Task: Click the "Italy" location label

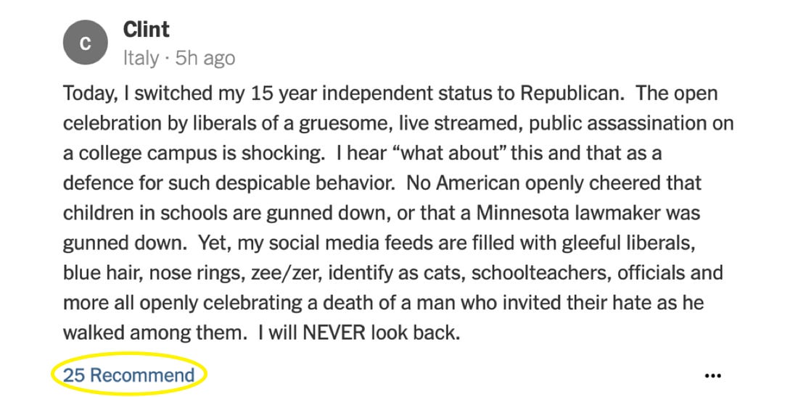Action: click(x=141, y=58)
